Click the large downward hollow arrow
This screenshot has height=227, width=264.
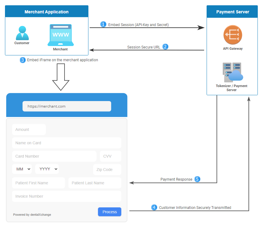[60, 77]
